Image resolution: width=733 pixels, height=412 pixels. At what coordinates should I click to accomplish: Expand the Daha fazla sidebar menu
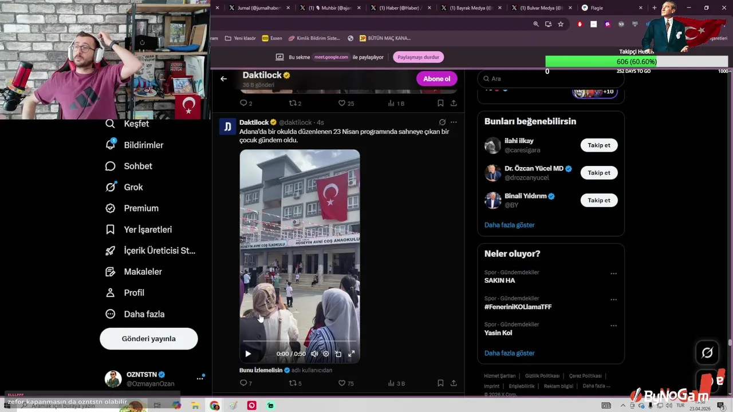tap(135, 314)
